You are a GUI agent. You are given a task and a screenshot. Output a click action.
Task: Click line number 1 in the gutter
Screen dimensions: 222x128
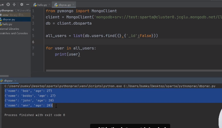33,11
